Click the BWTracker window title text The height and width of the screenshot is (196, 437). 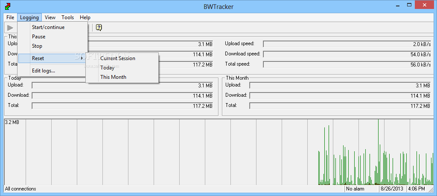click(x=218, y=7)
